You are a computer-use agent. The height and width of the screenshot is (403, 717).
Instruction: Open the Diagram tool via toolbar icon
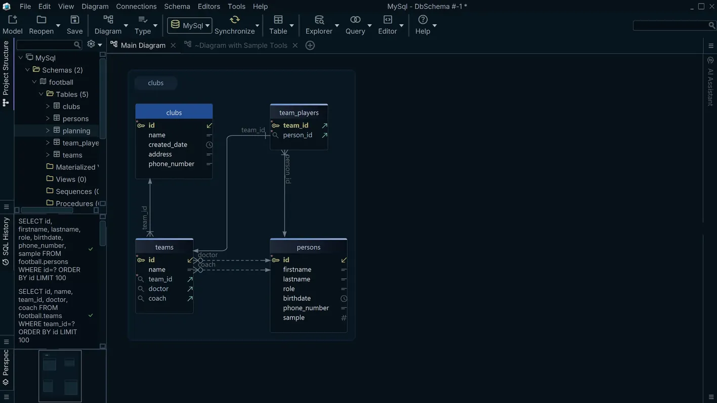click(108, 20)
